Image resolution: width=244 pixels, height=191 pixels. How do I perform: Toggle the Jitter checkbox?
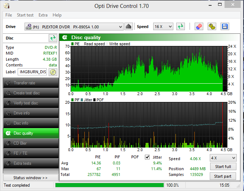click(x=147, y=157)
